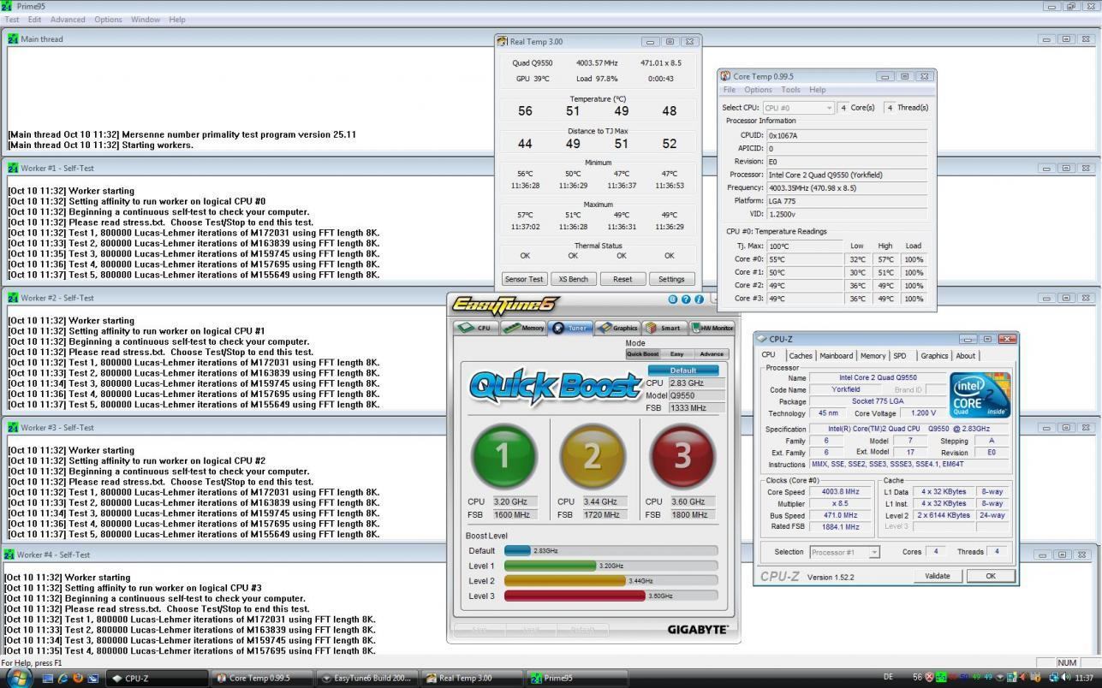This screenshot has width=1102, height=688.
Task: Switch to Prime95 taskbar button
Action: point(575,678)
